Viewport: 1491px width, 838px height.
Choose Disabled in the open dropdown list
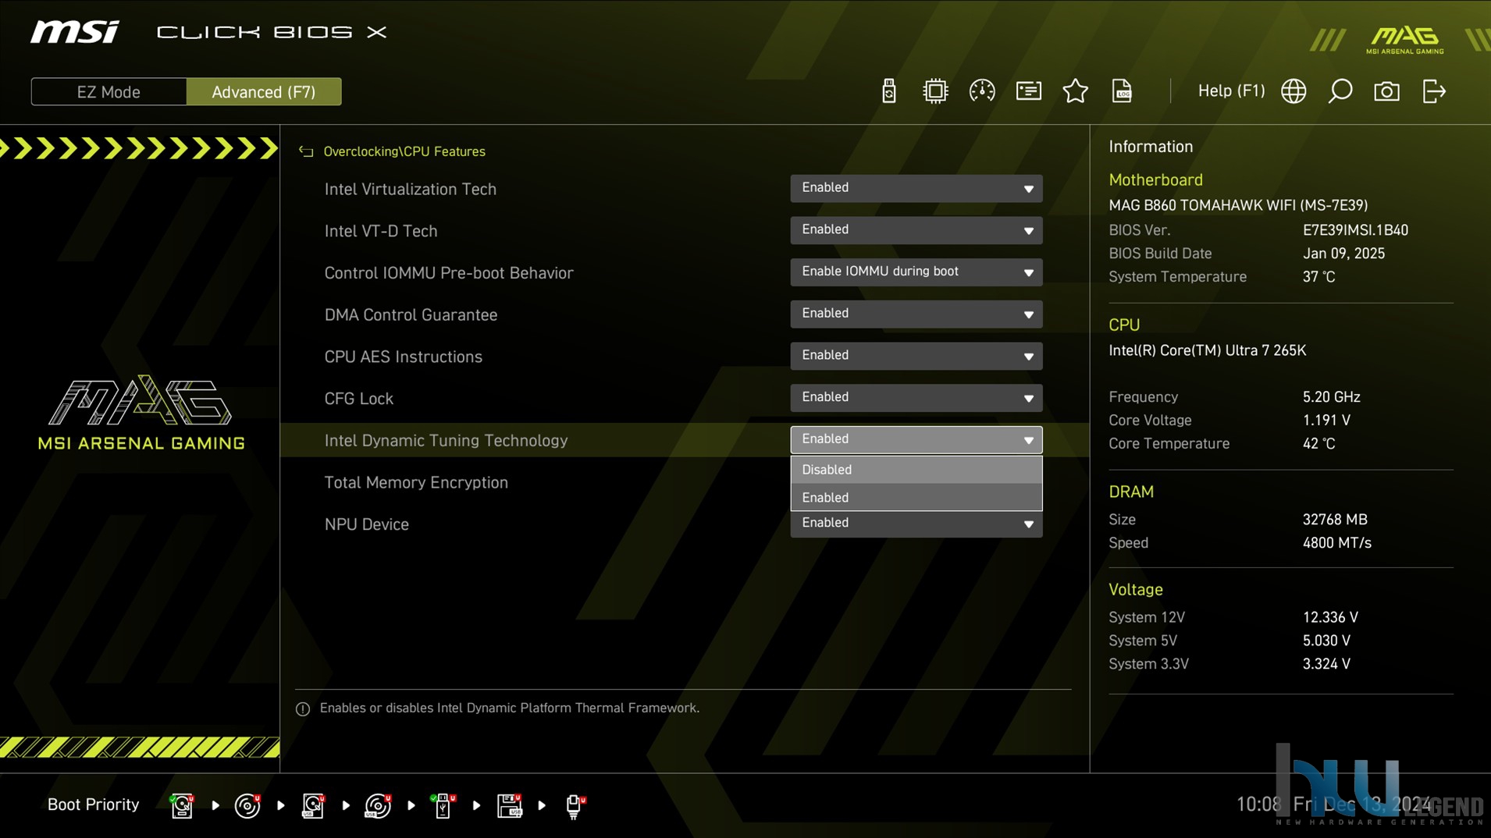pos(916,470)
